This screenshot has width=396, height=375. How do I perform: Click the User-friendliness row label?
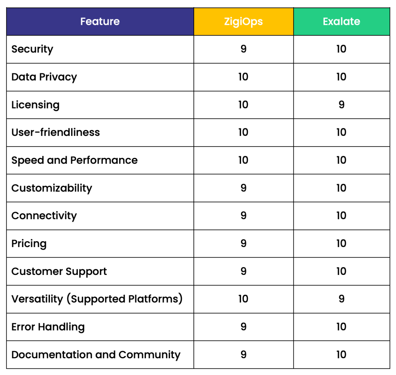pos(56,132)
